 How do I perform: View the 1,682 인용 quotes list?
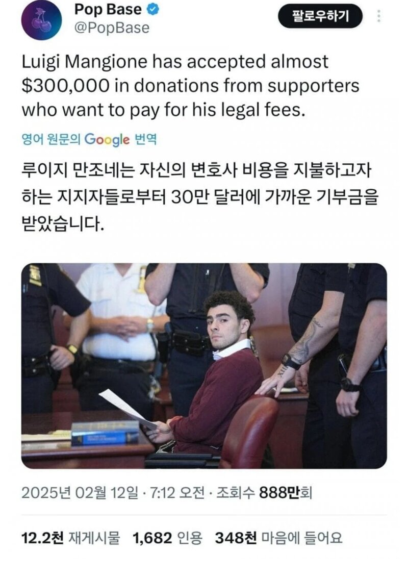[167, 538]
